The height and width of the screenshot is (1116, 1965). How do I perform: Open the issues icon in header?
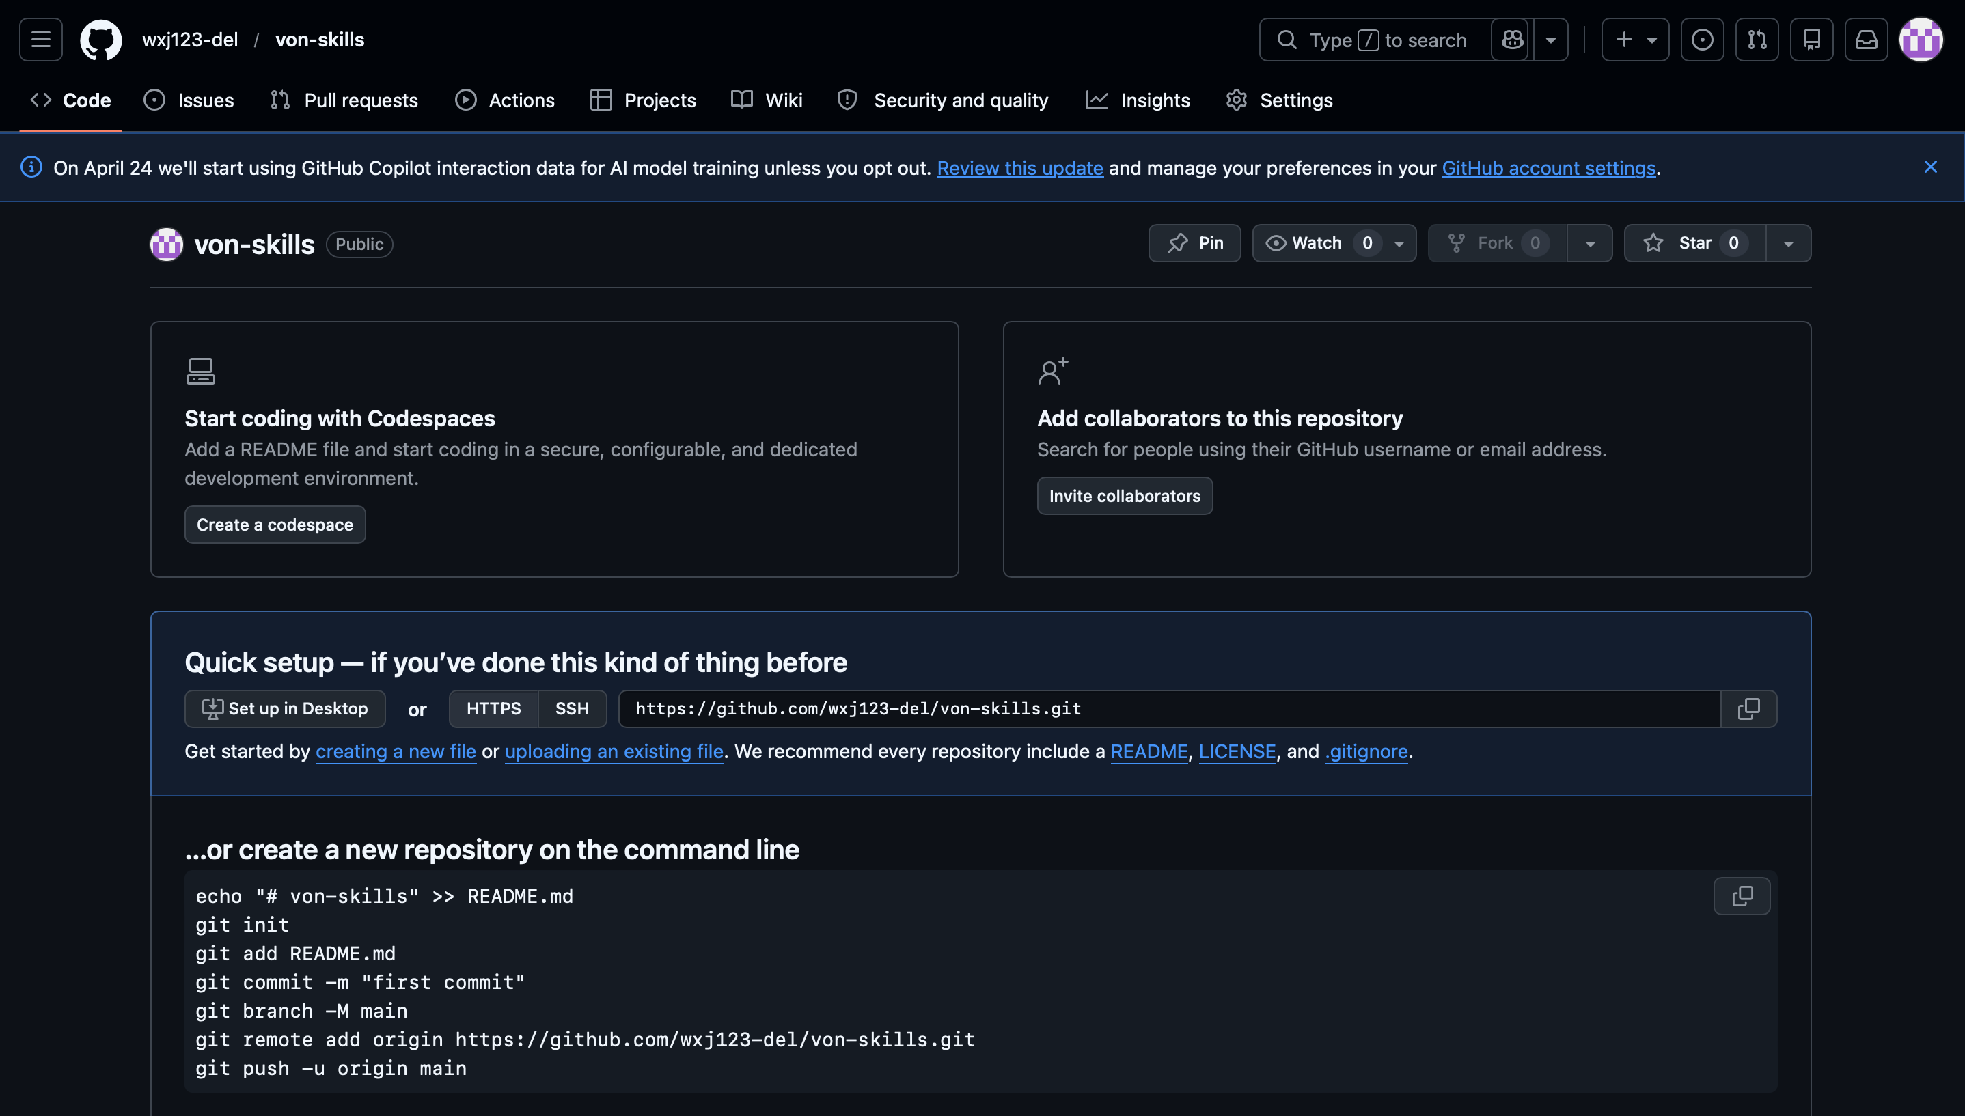[x=1702, y=40]
